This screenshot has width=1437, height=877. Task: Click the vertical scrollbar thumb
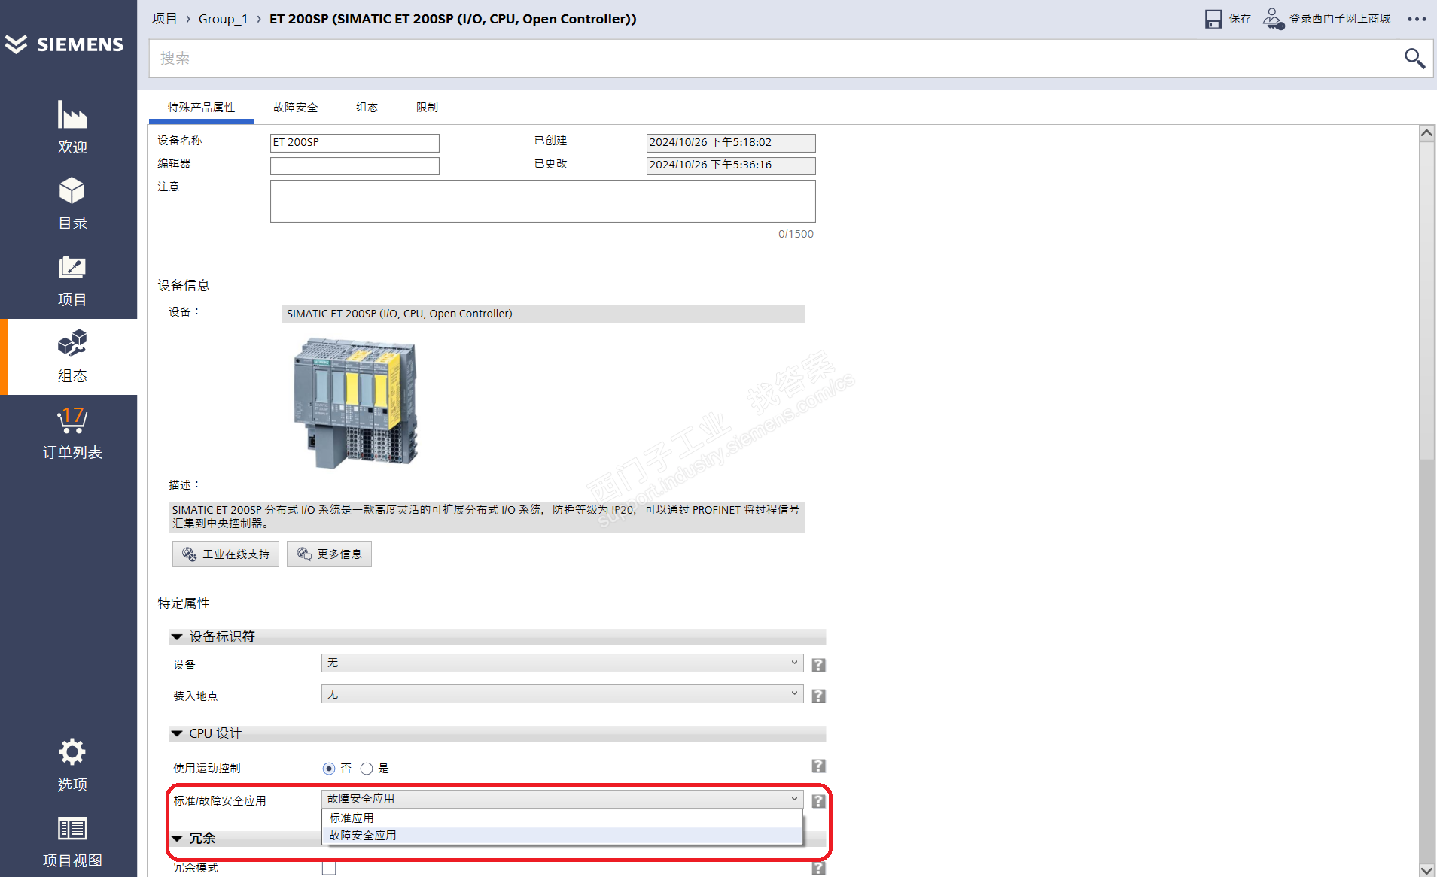point(1426,301)
